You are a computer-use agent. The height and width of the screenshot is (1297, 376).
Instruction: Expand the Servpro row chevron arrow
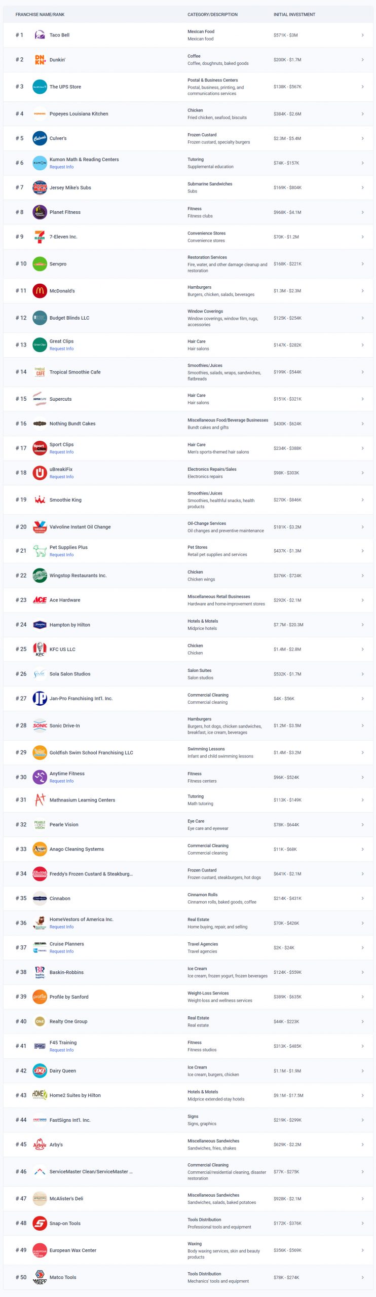362,264
